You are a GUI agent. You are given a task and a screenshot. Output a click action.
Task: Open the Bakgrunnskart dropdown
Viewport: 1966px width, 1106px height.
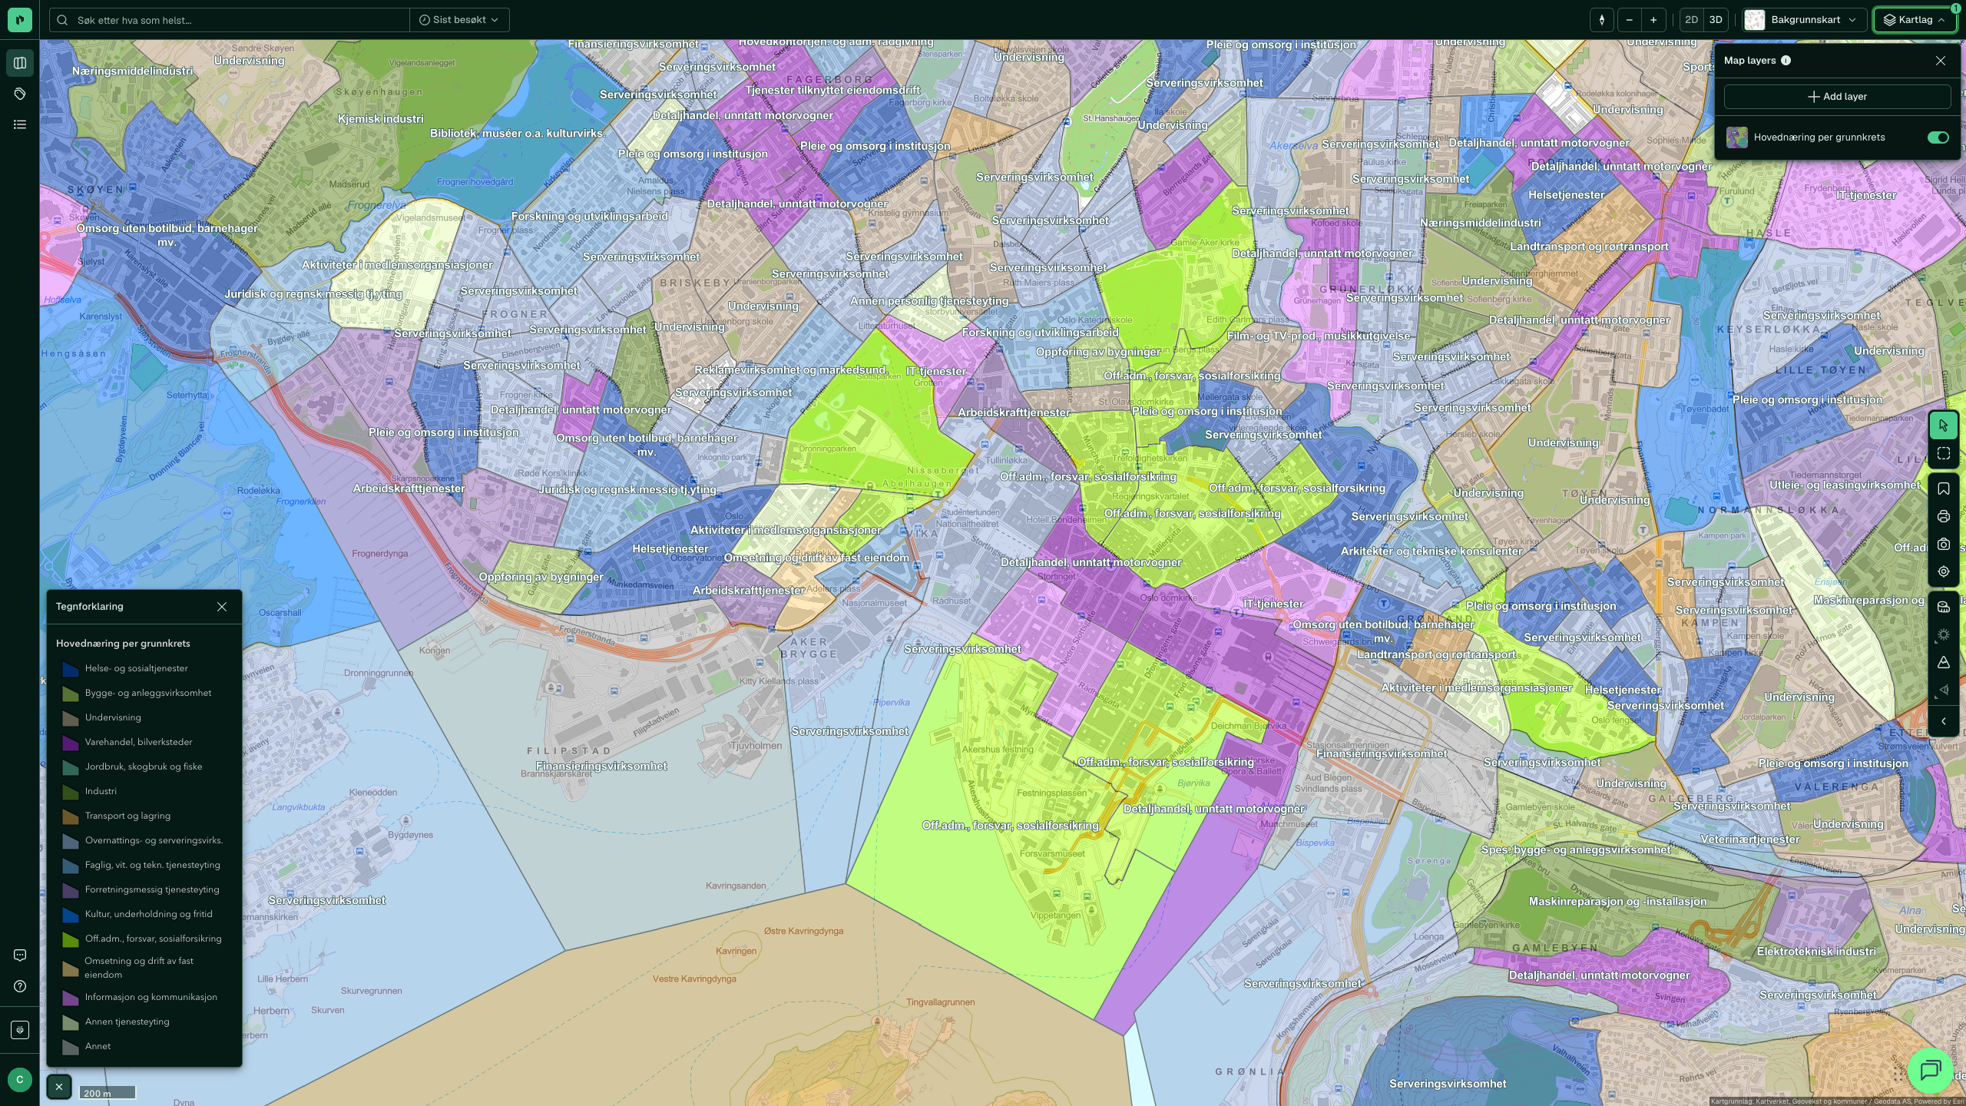point(1805,20)
